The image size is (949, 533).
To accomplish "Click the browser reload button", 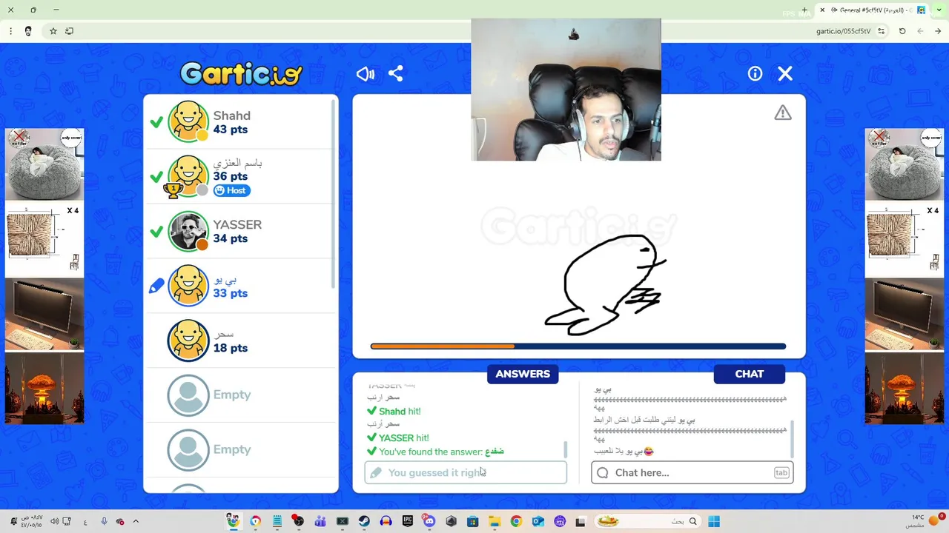I will tap(902, 31).
